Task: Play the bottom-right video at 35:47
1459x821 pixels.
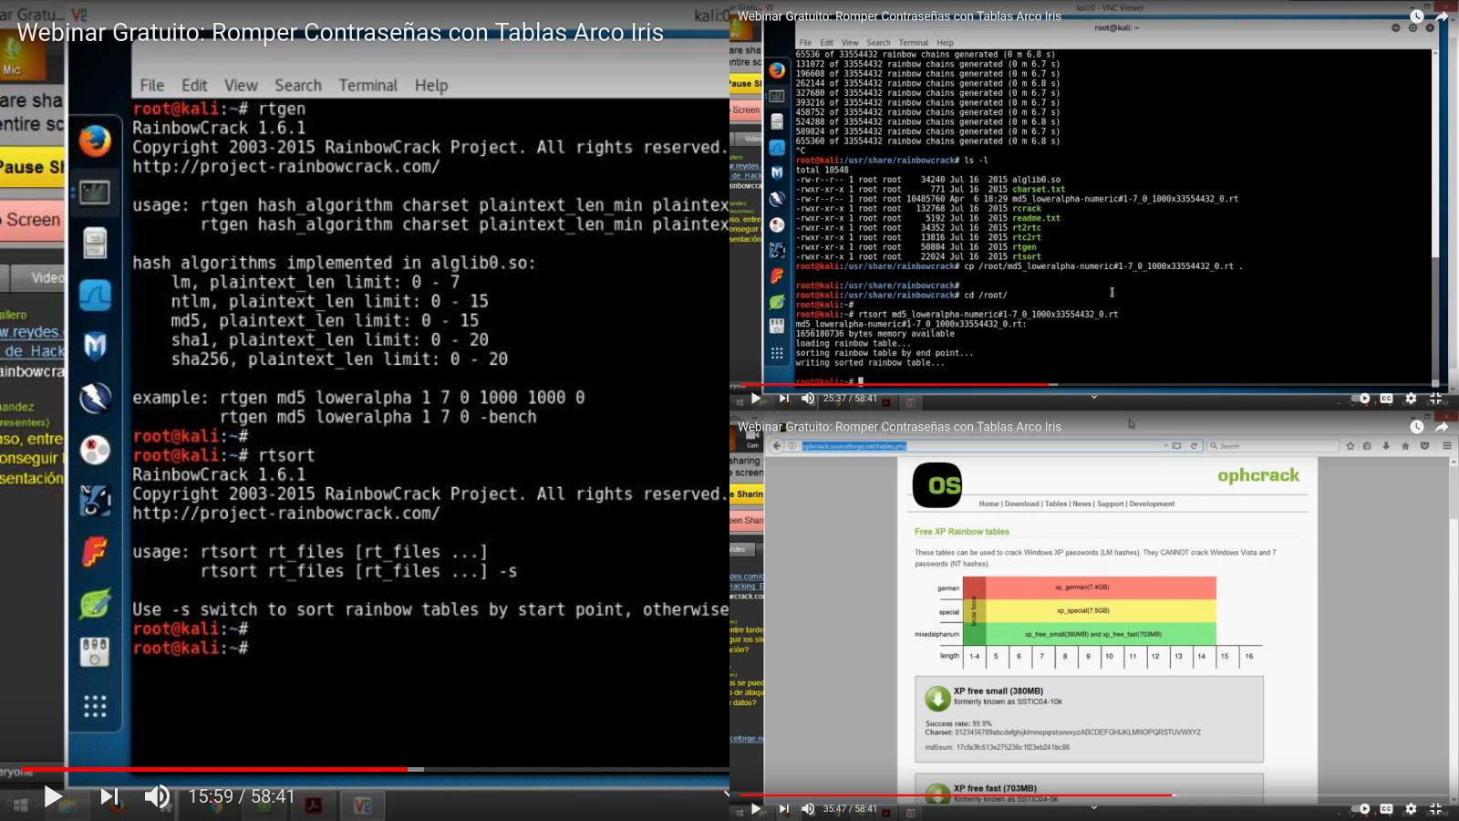Action: coord(755,809)
